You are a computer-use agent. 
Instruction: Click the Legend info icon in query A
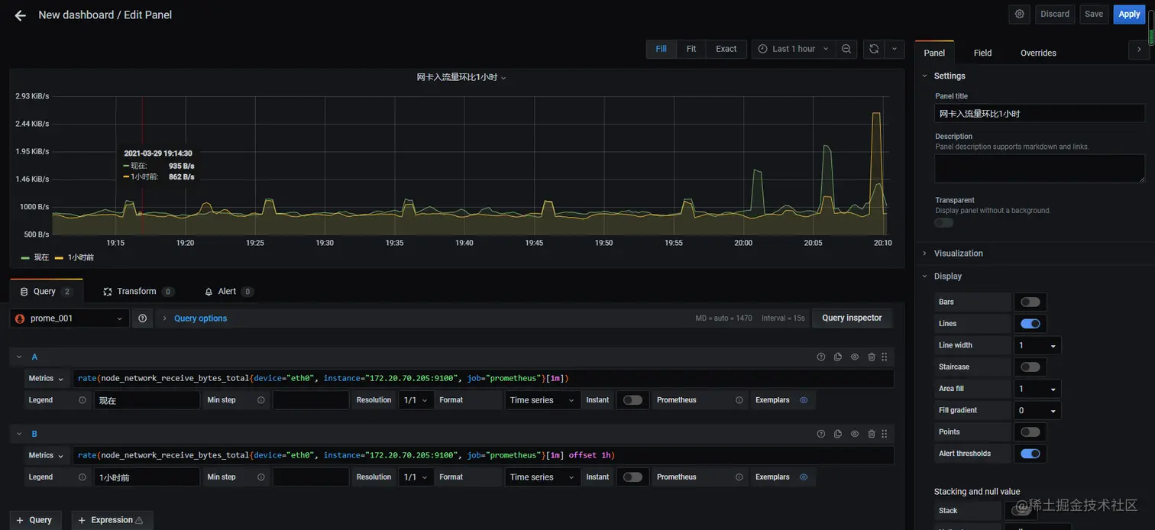click(x=82, y=400)
